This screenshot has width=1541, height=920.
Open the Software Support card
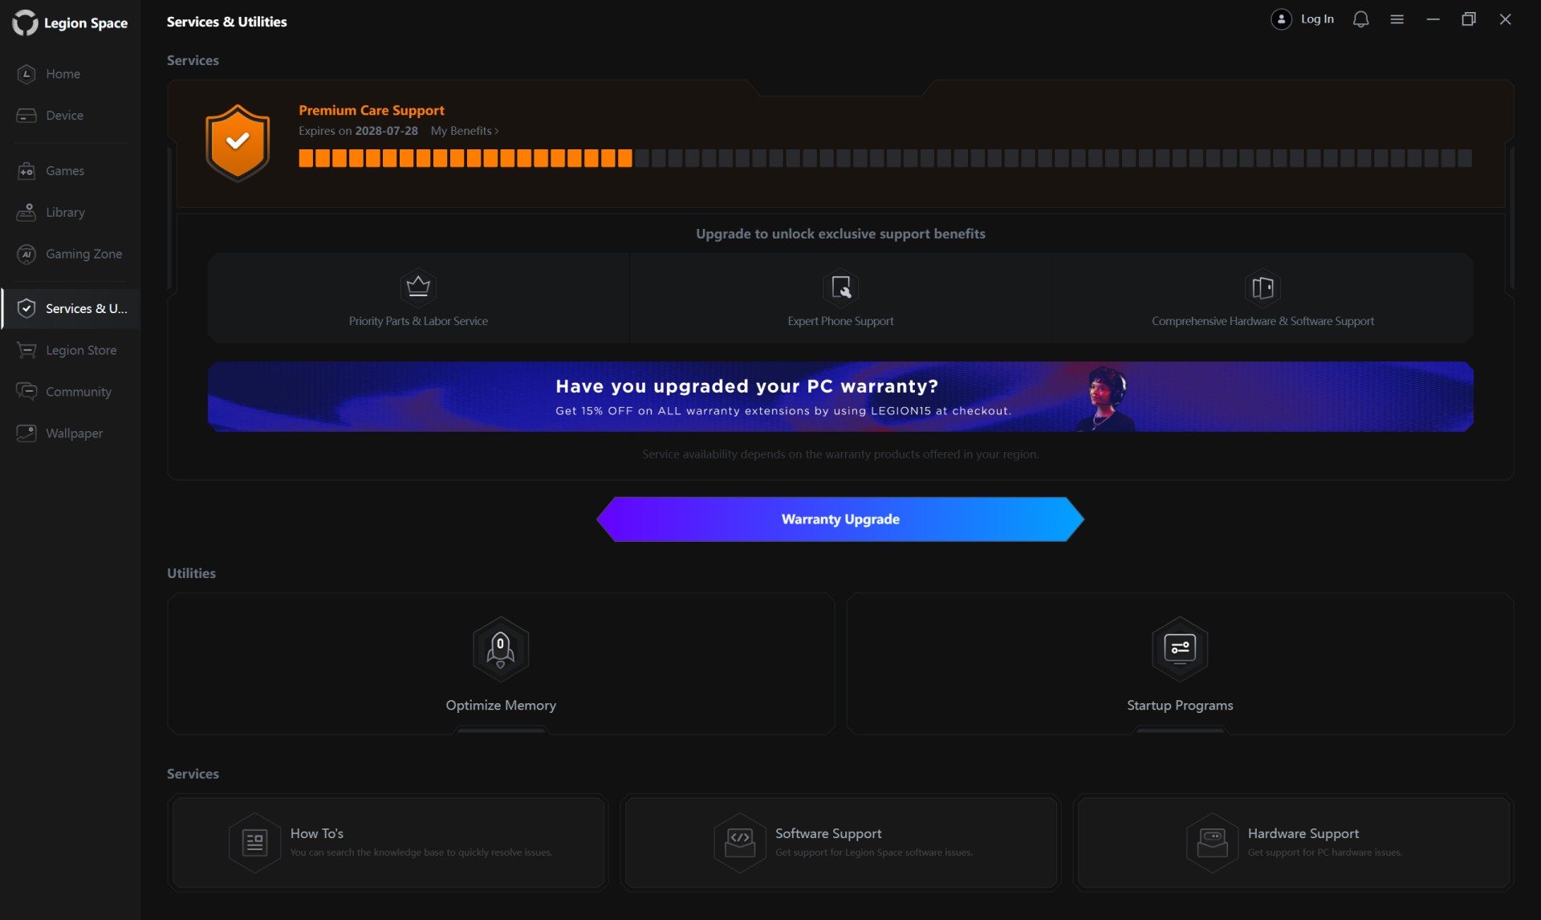(x=840, y=842)
